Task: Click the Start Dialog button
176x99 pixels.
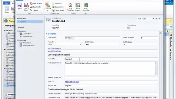Action: (x=78, y=7)
